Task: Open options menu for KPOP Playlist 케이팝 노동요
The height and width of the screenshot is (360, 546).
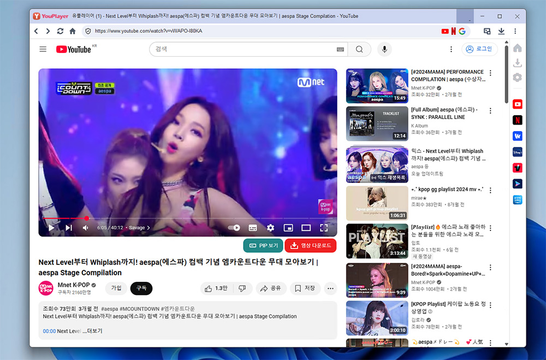Action: [x=490, y=305]
